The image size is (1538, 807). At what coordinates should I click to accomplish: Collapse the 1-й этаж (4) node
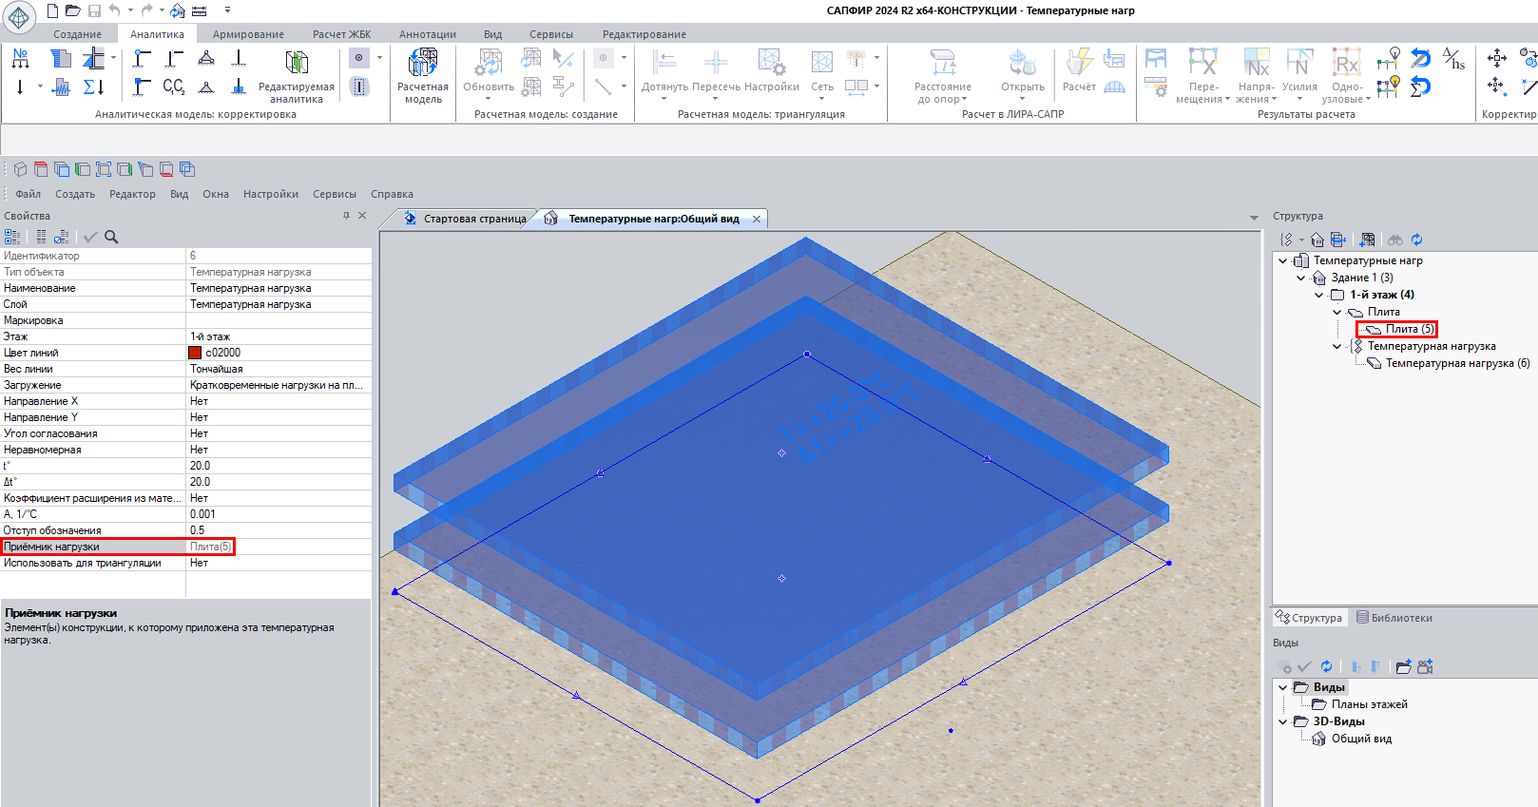tap(1318, 295)
